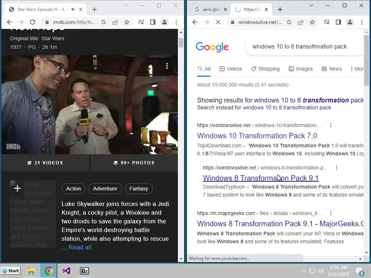Open MajorGeeks Windows 8 Transformation Pack result
Image resolution: width=371 pixels, height=278 pixels.
click(280, 224)
